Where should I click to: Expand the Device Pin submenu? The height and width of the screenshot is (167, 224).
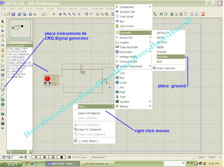134,38
